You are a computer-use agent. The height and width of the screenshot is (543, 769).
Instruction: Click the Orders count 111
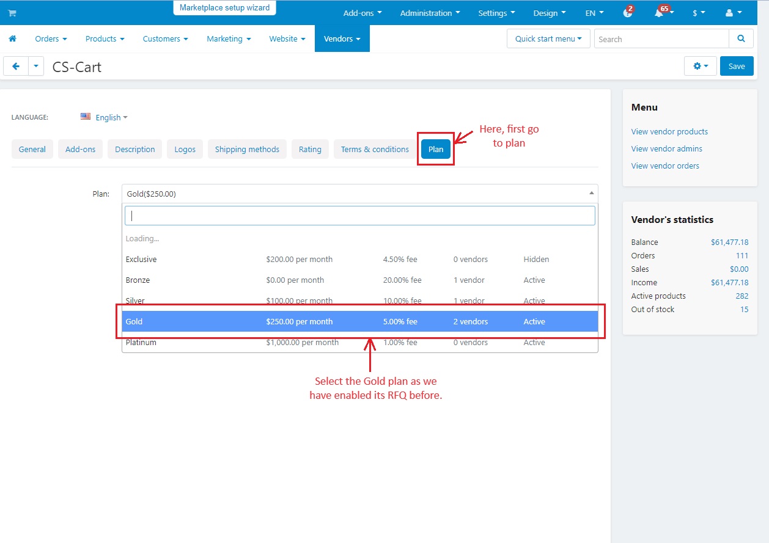(742, 255)
